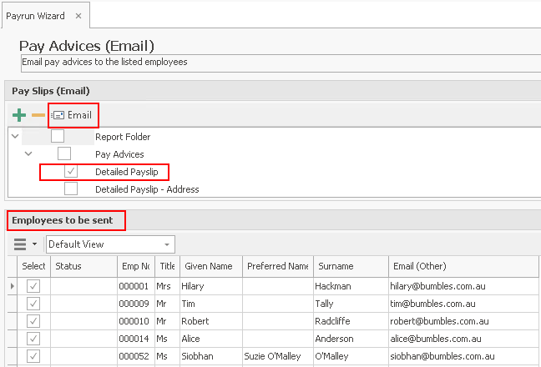Click the surname Hackman cell
The width and height of the screenshot is (541, 367).
point(351,286)
